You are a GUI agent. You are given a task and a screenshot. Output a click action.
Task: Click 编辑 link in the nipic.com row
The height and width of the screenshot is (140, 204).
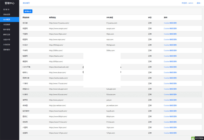click(171, 40)
